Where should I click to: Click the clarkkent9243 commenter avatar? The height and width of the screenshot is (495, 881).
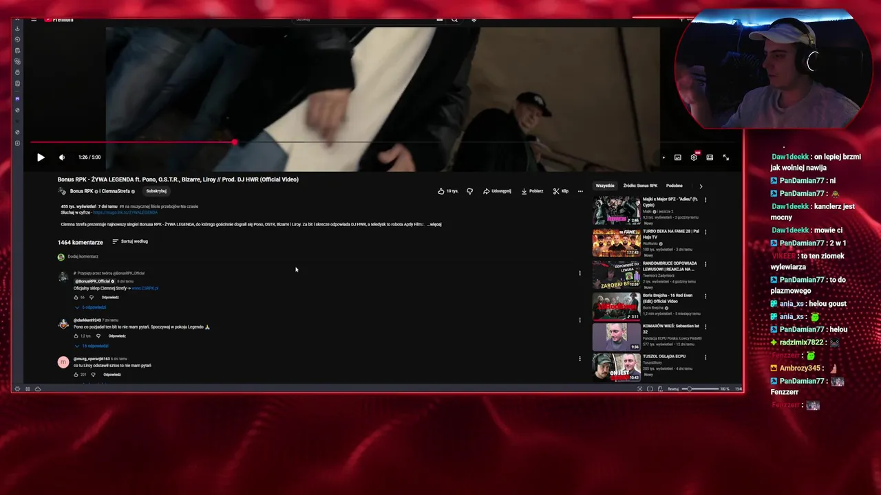pyautogui.click(x=63, y=324)
